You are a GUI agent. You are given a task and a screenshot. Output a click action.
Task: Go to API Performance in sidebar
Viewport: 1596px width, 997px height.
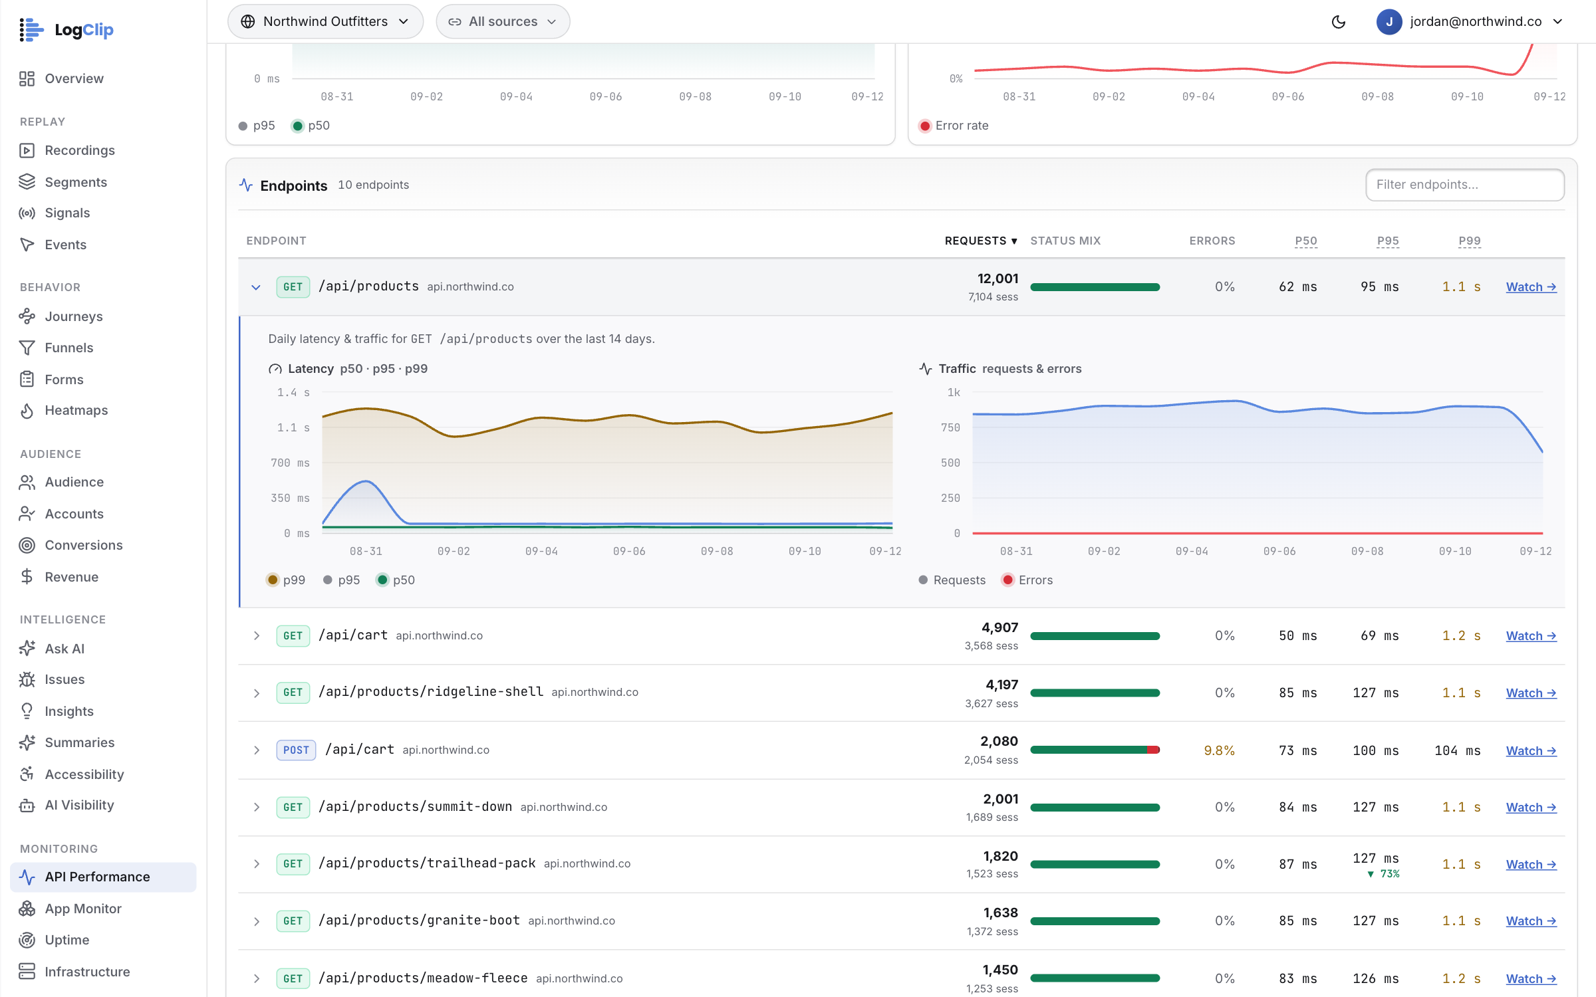pyautogui.click(x=103, y=877)
